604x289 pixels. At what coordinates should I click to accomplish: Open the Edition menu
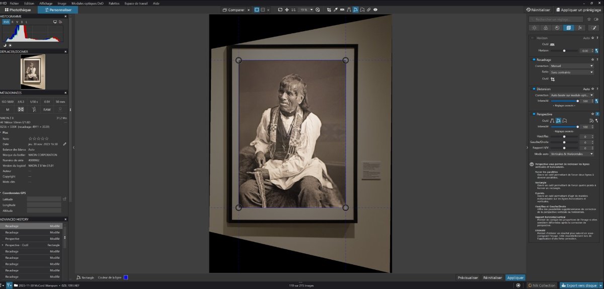tap(29, 3)
